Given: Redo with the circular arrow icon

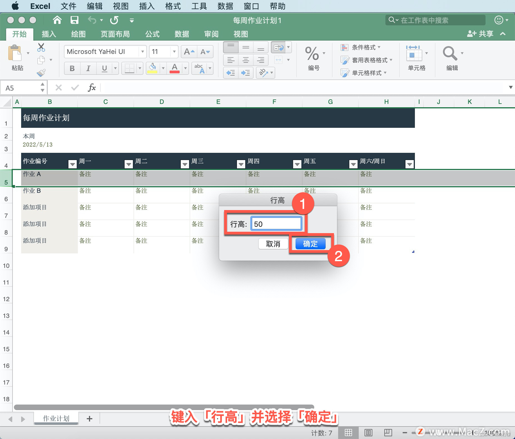Looking at the screenshot, I should (114, 20).
